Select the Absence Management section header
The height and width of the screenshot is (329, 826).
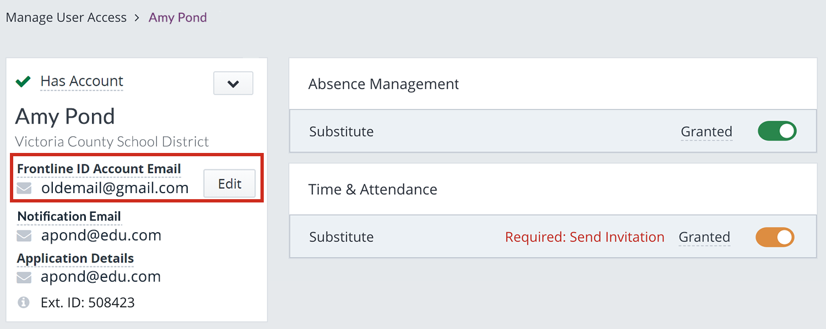coord(553,84)
